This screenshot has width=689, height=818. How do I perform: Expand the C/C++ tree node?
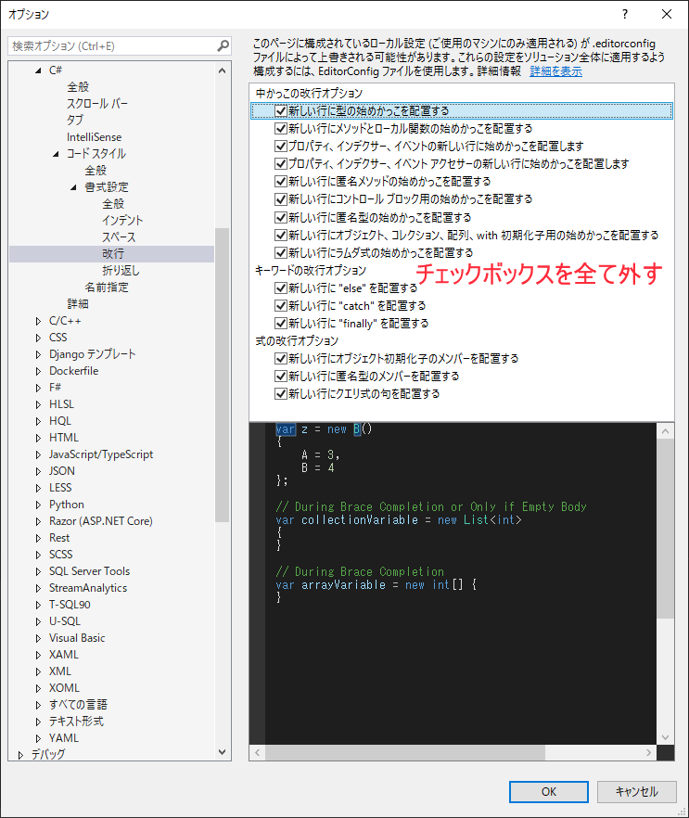pyautogui.click(x=39, y=321)
